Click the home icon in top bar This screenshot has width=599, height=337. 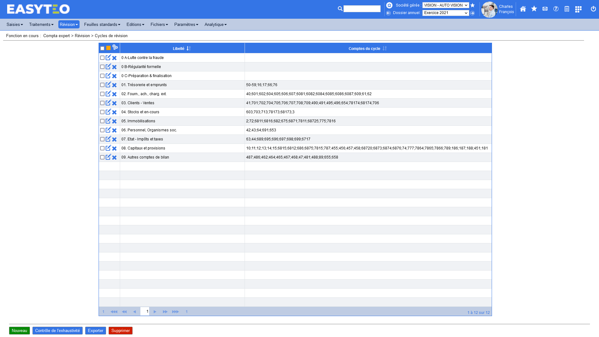tap(523, 9)
